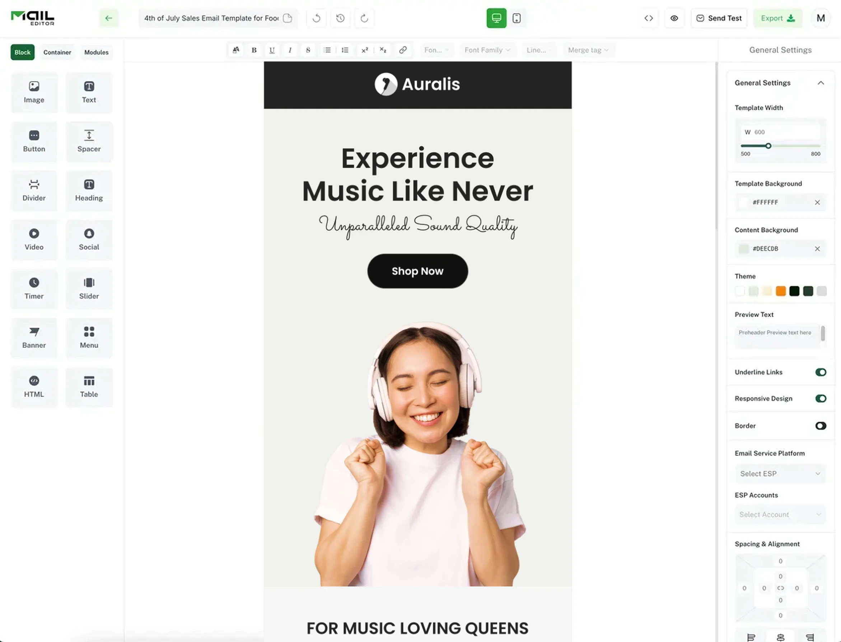841x642 pixels.
Task: Click Template Width slider handle
Action: pos(768,146)
